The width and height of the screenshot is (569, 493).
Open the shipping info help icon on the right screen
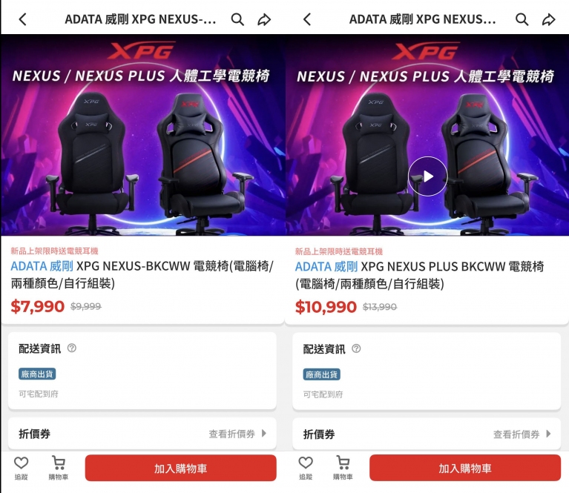pos(356,348)
